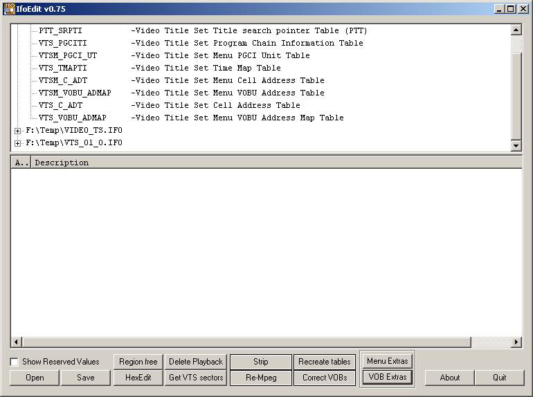Close the IfoEdit window

tap(523, 9)
